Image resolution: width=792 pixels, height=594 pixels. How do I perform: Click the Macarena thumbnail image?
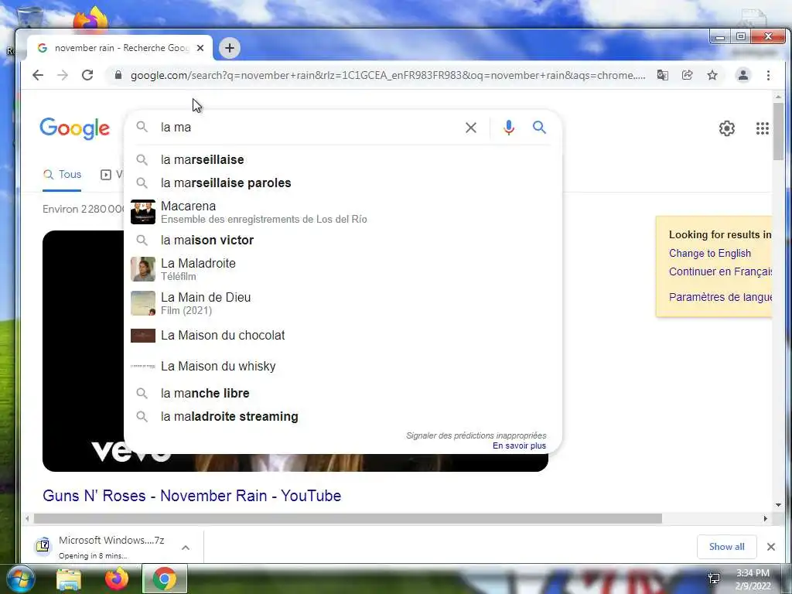pos(143,212)
